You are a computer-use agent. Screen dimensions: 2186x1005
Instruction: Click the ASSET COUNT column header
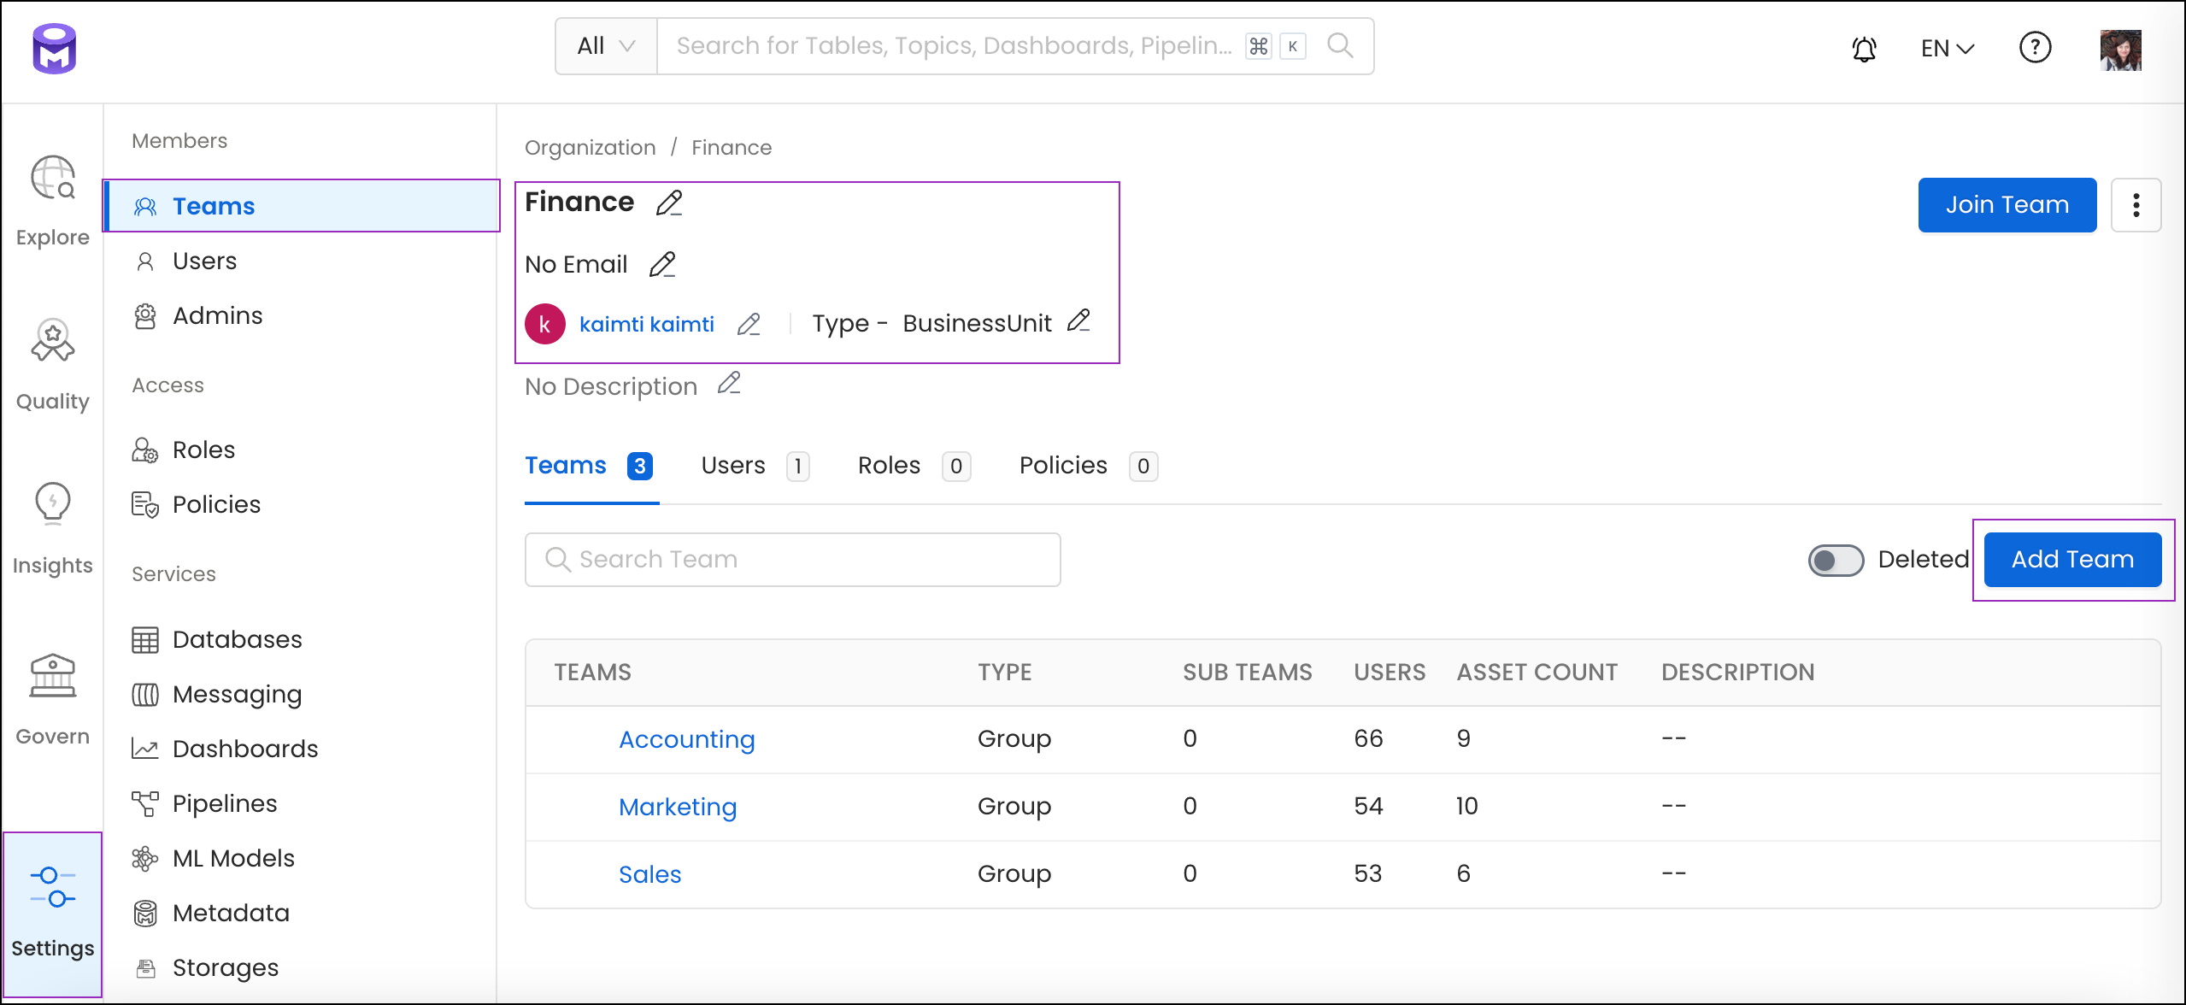1537,673
